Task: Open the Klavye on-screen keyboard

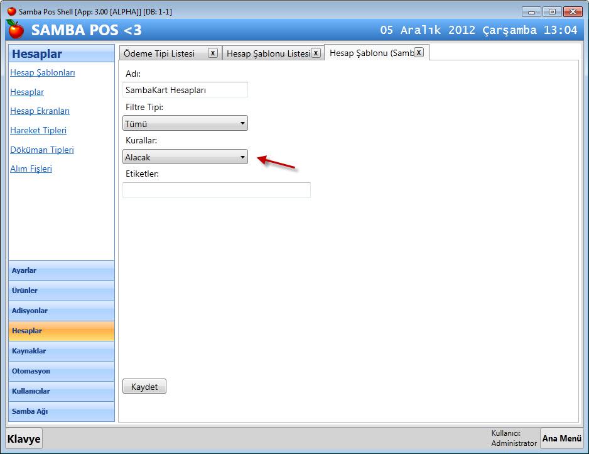Action: click(x=24, y=439)
